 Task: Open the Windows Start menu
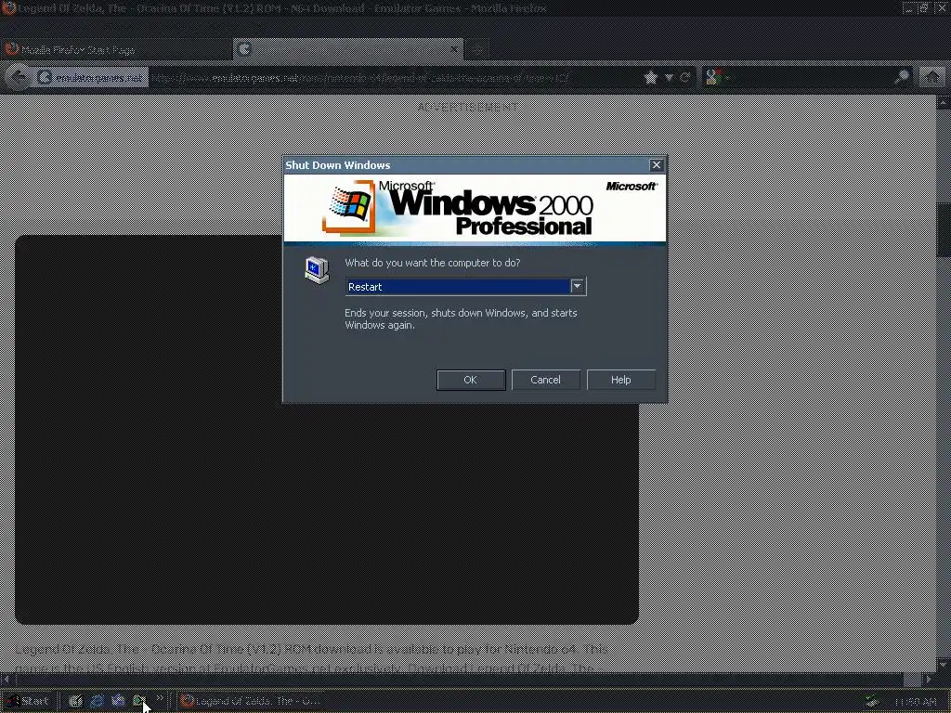click(x=27, y=701)
